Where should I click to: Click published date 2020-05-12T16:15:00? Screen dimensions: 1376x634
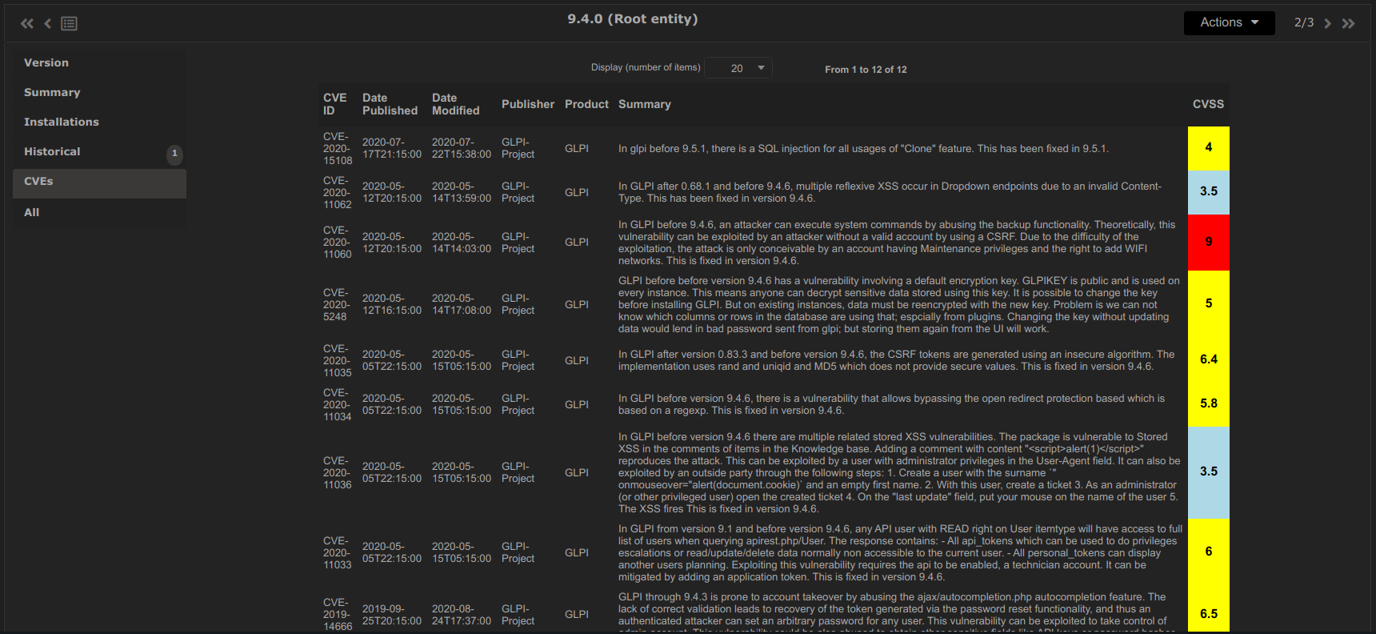pos(392,304)
